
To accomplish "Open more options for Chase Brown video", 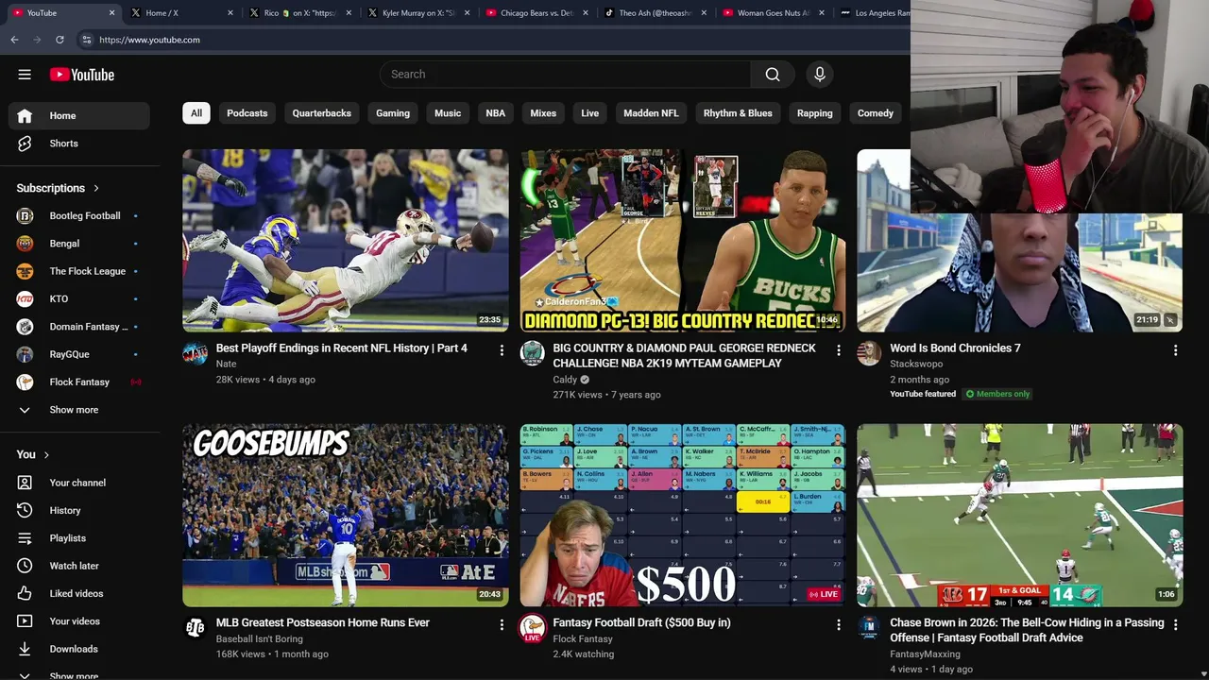I will click(x=1175, y=625).
